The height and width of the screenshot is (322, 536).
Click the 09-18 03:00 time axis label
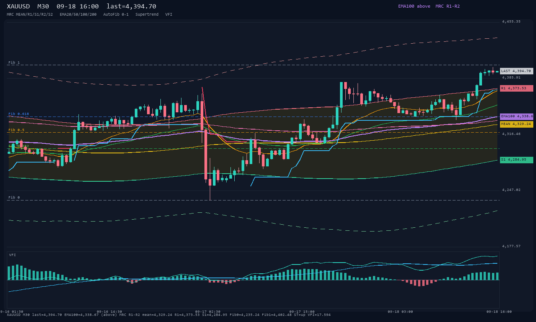400,312
